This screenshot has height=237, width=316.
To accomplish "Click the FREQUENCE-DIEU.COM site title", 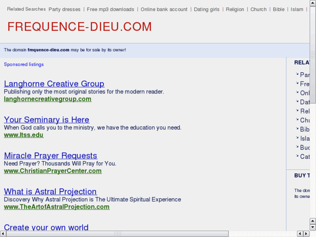I will [80, 27].
